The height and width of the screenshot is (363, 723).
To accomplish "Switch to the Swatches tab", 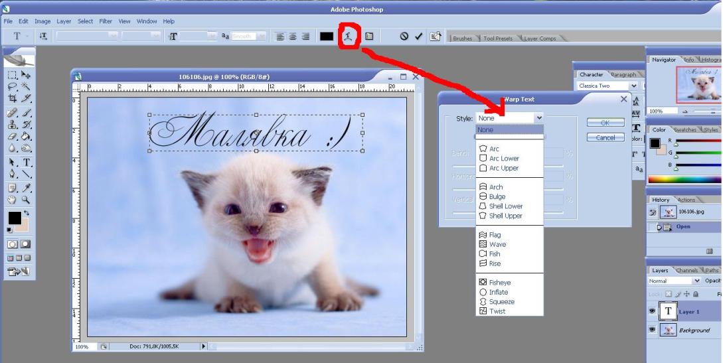I will pos(686,130).
